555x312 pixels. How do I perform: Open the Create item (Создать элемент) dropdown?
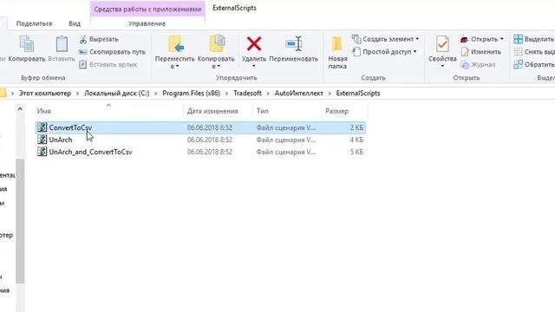(x=385, y=39)
